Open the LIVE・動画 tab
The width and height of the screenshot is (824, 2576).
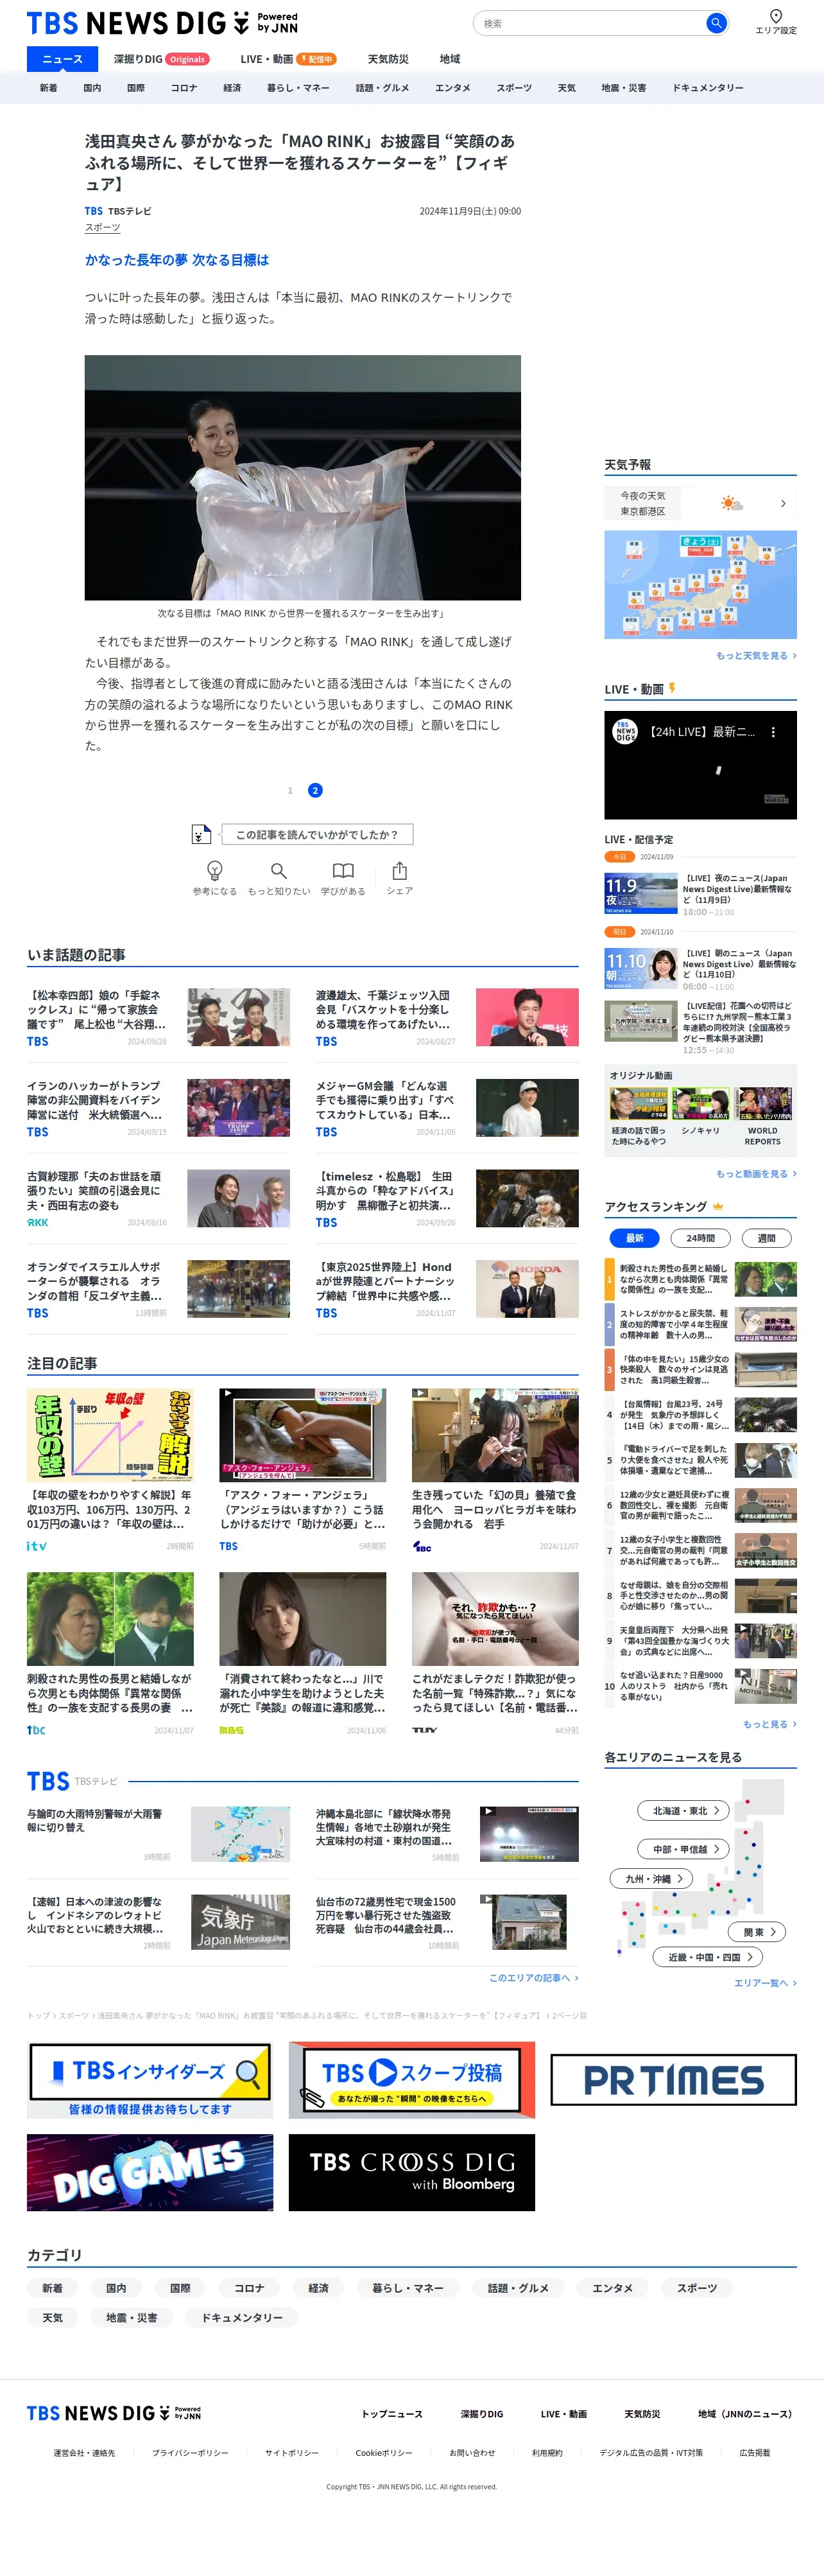(289, 59)
